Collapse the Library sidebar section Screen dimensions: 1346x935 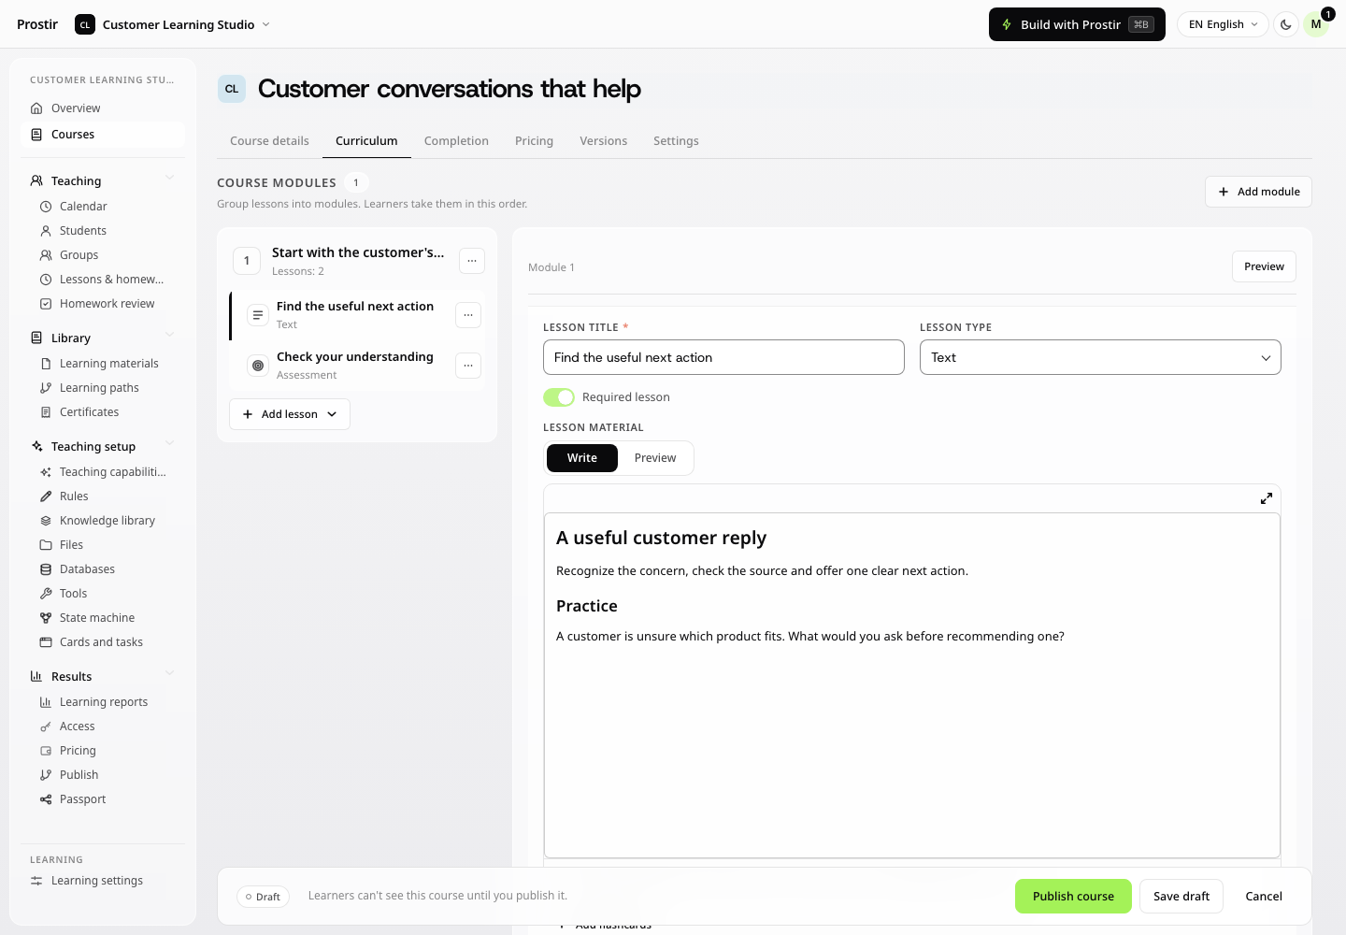tap(169, 335)
